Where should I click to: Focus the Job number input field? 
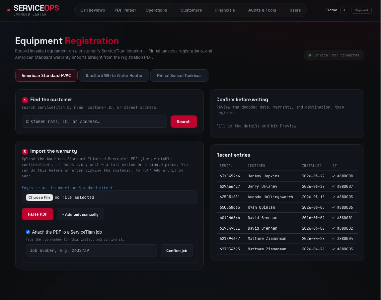coord(91,250)
